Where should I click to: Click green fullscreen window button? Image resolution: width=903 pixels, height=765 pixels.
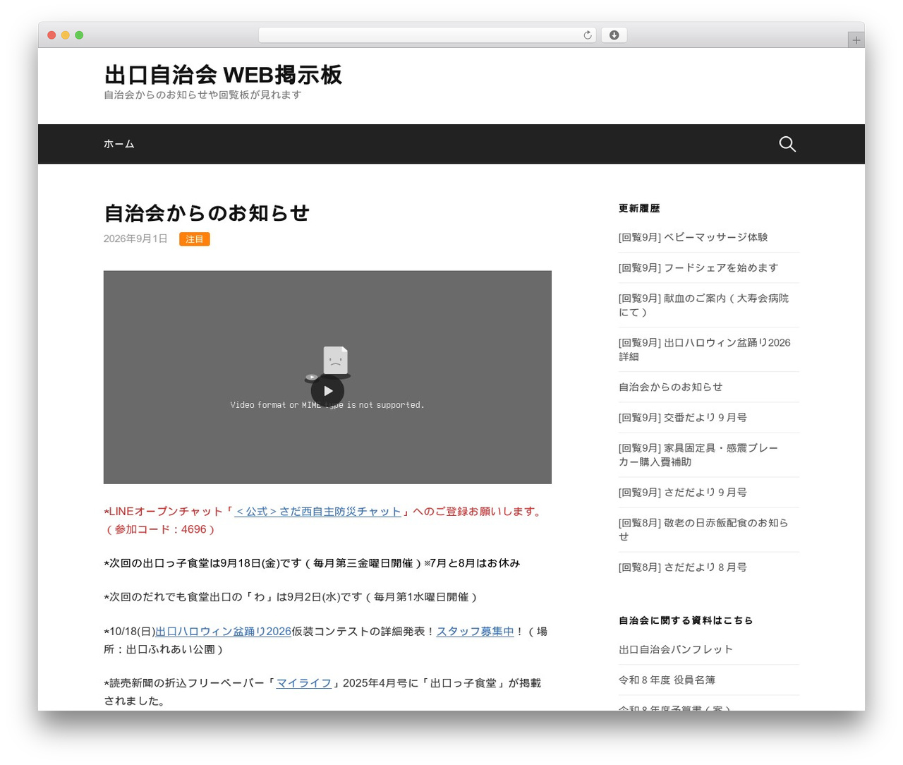[x=79, y=35]
